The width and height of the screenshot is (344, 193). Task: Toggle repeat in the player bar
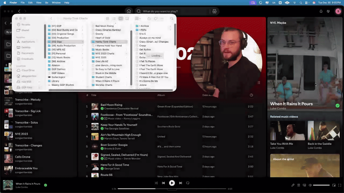pyautogui.click(x=188, y=183)
